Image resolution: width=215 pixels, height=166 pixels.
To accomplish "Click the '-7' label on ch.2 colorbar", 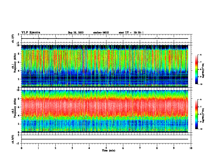I will pos(200,107).
